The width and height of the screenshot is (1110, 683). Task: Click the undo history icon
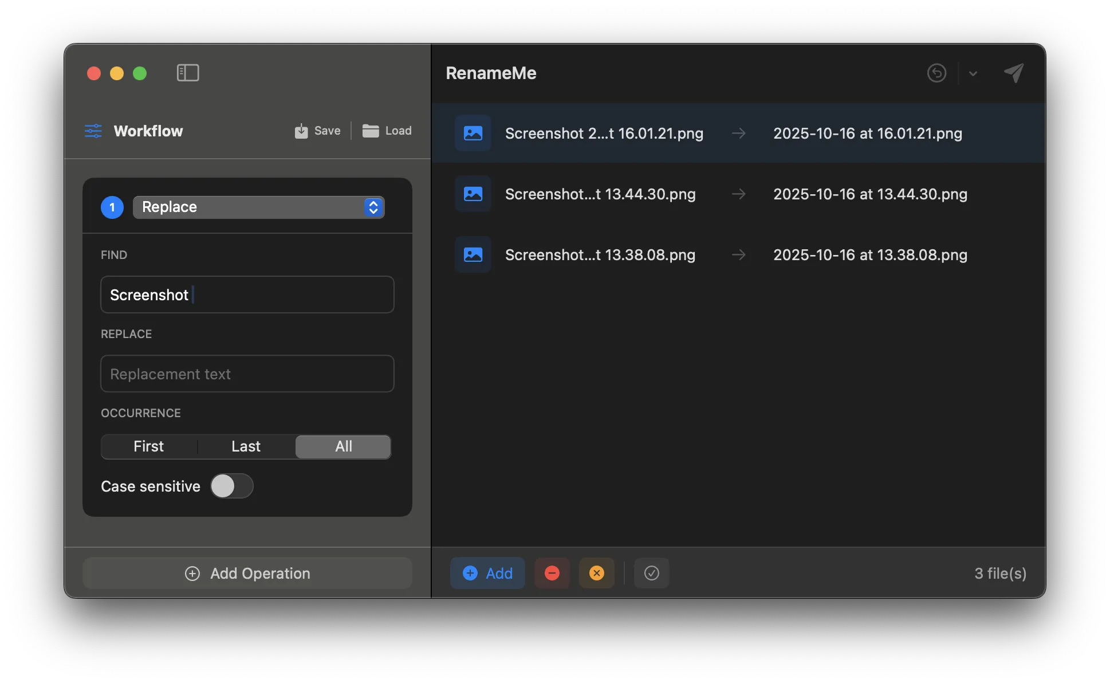tap(936, 73)
